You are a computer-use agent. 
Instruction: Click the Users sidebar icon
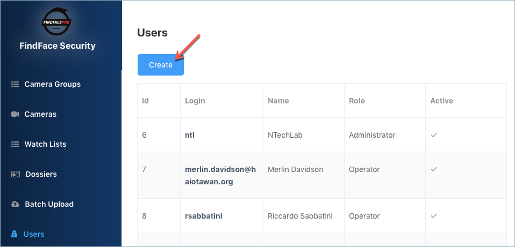click(15, 234)
